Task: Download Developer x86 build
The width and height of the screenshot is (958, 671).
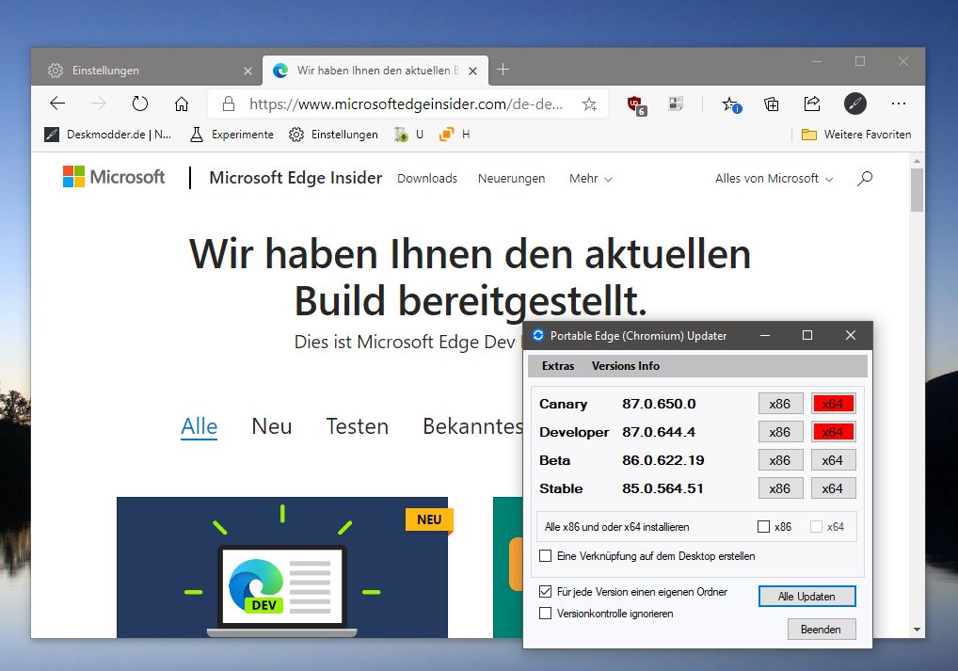Action: (x=780, y=432)
